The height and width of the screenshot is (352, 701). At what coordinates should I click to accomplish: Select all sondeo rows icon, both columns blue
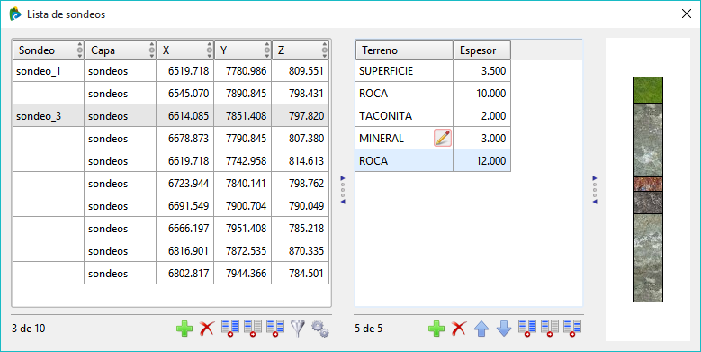[x=230, y=329]
